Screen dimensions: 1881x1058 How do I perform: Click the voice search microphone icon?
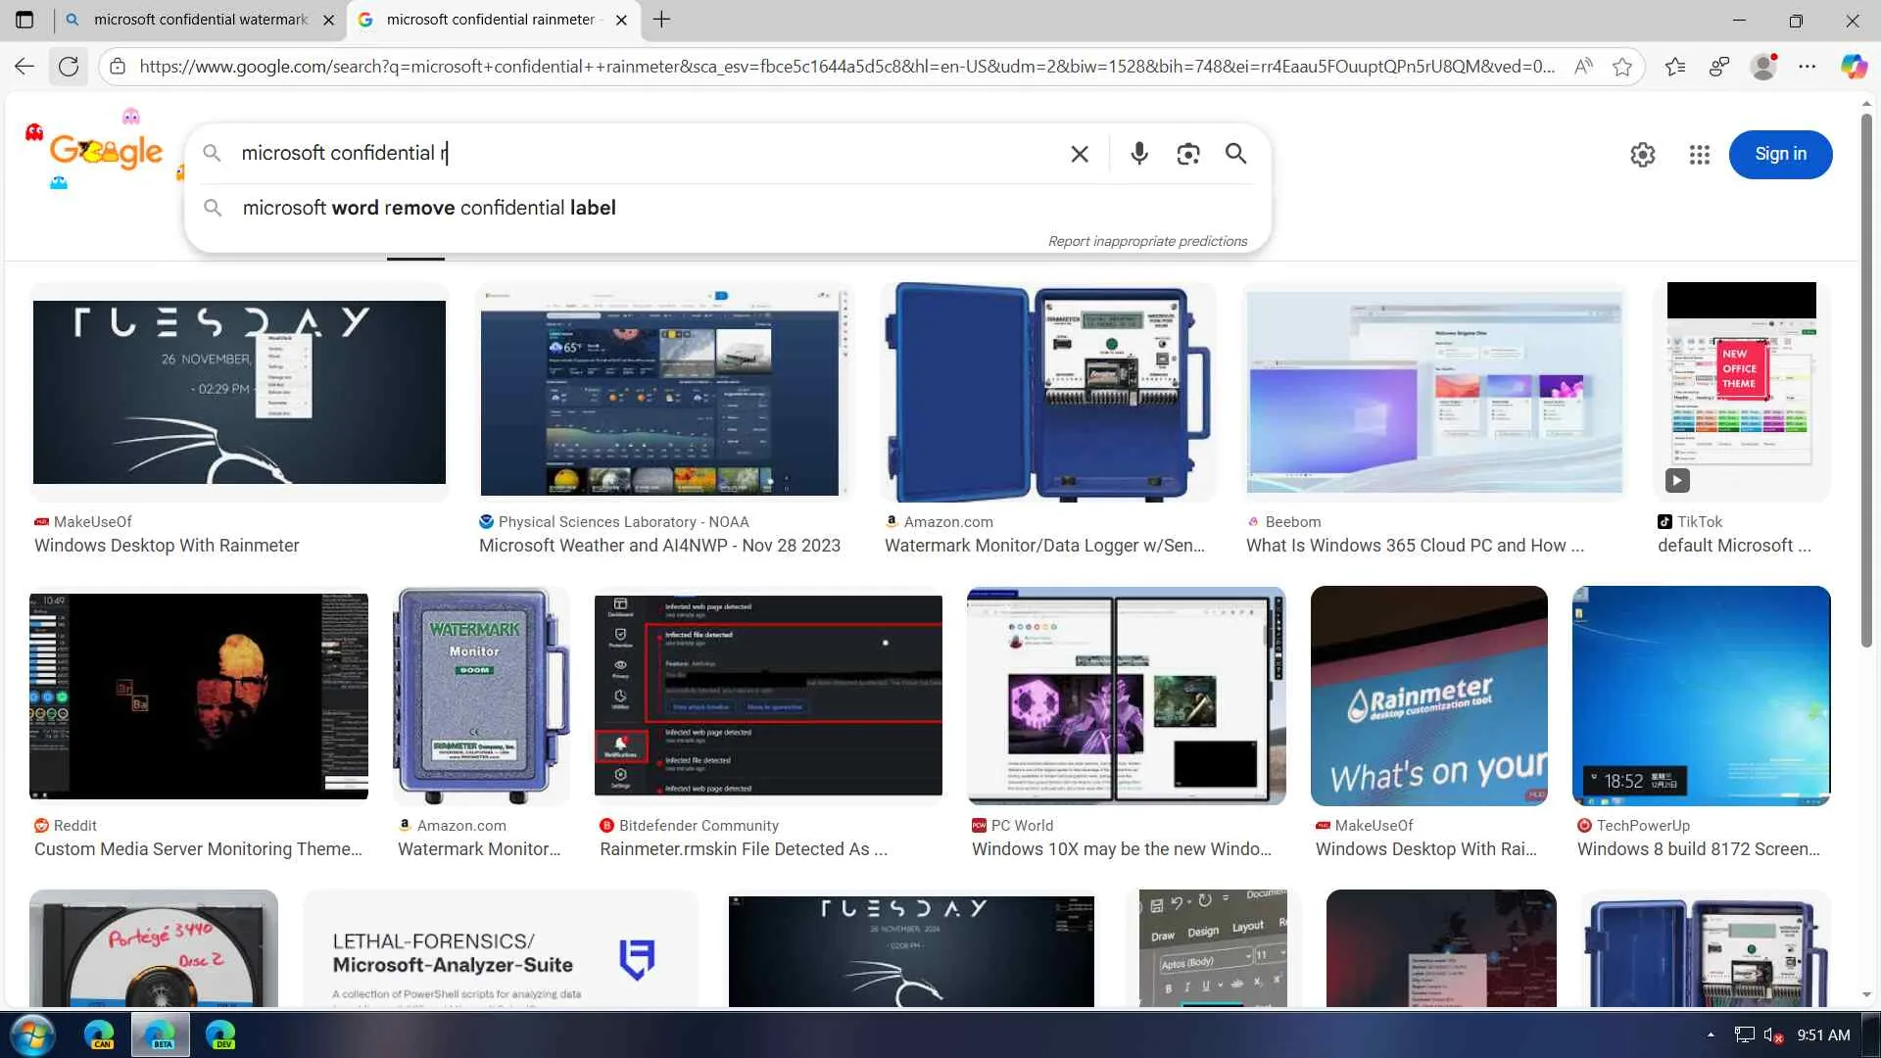pos(1138,154)
